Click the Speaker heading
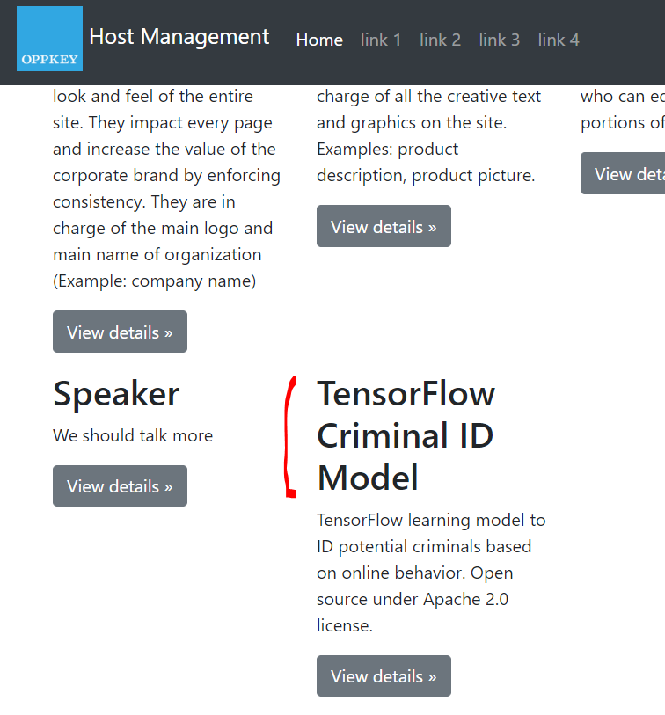 [x=116, y=393]
